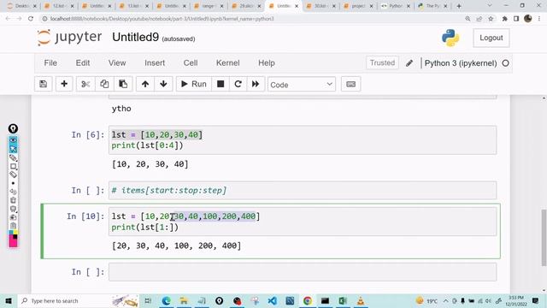Viewport: 547px width, 308px height.
Task: Restart the kernel with circular arrow
Action: pyautogui.click(x=238, y=84)
